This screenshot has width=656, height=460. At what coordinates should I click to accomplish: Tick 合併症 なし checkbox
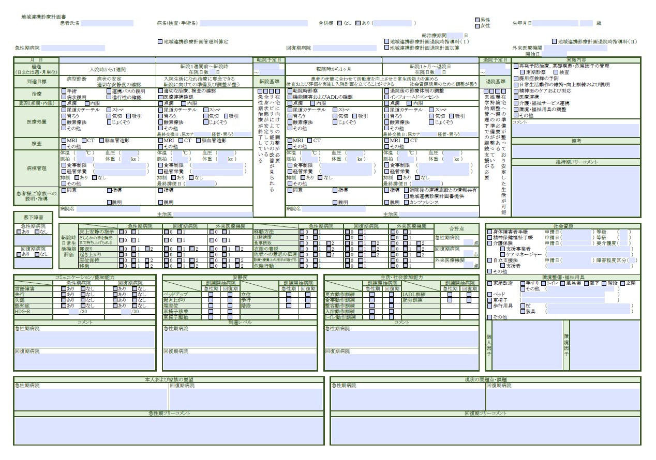pyautogui.click(x=339, y=23)
